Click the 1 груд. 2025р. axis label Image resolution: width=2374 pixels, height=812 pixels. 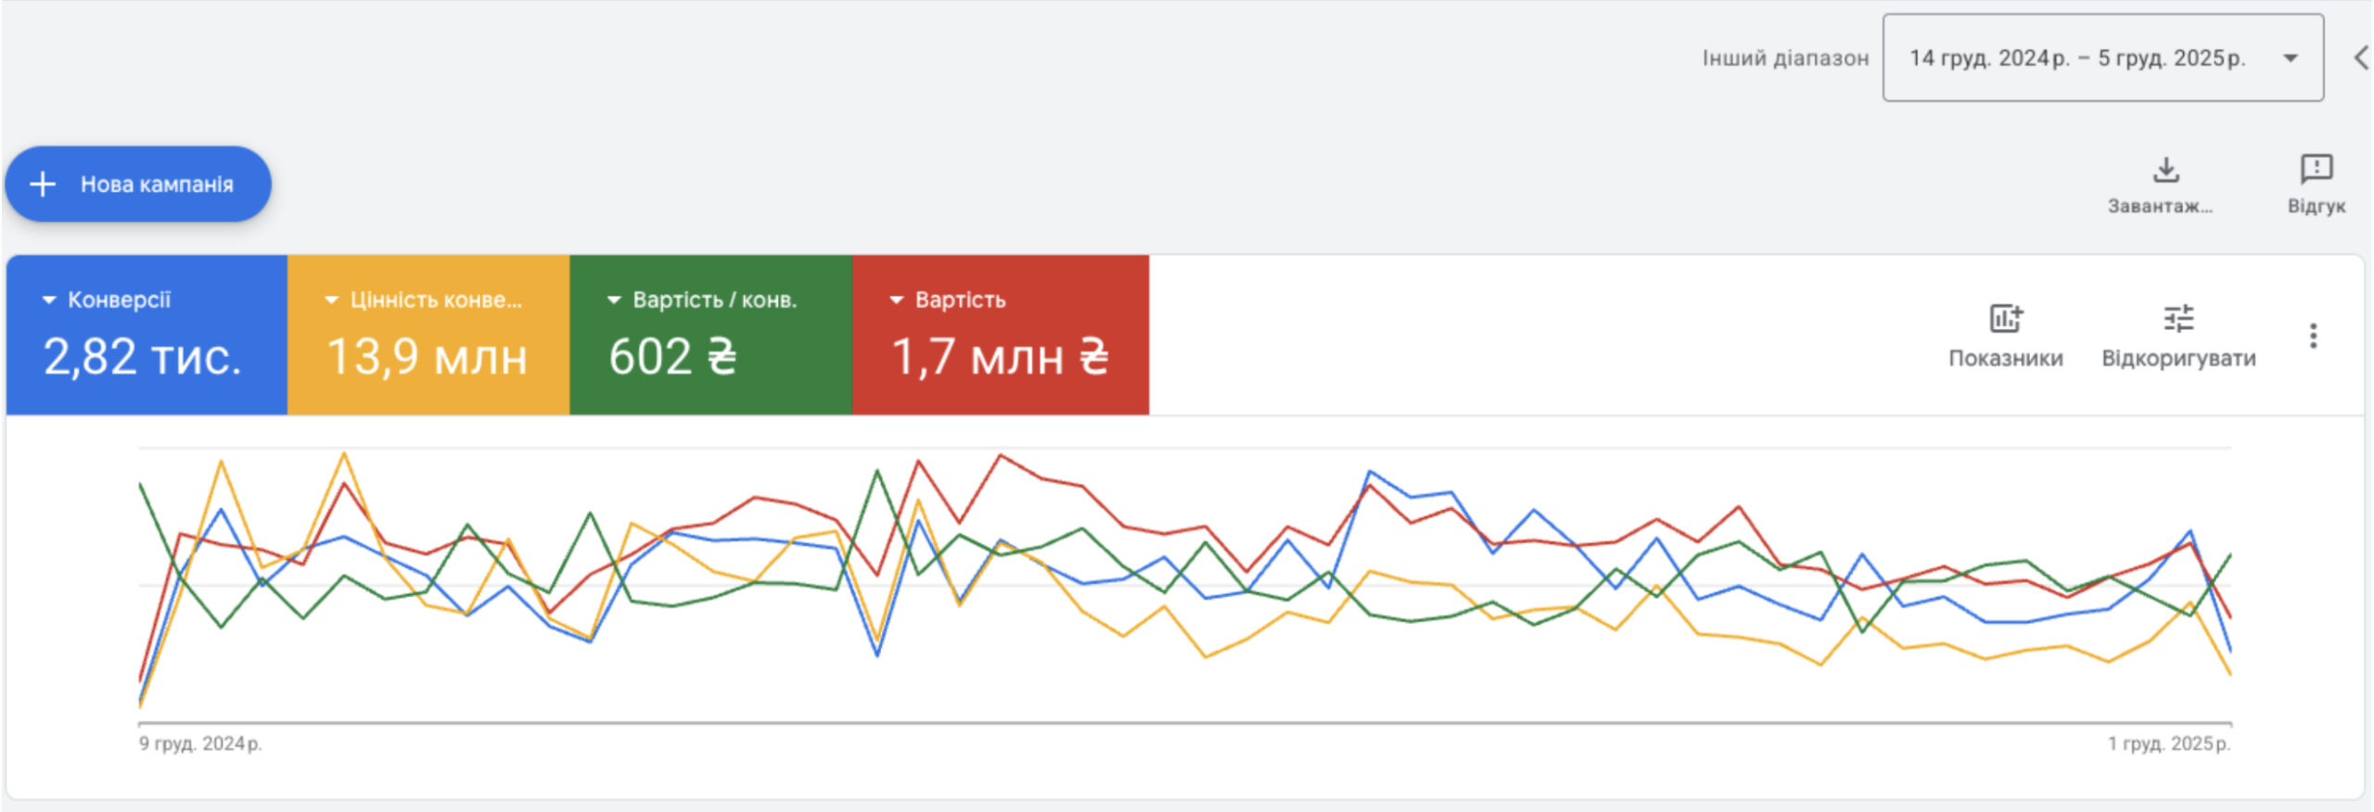tap(2169, 743)
